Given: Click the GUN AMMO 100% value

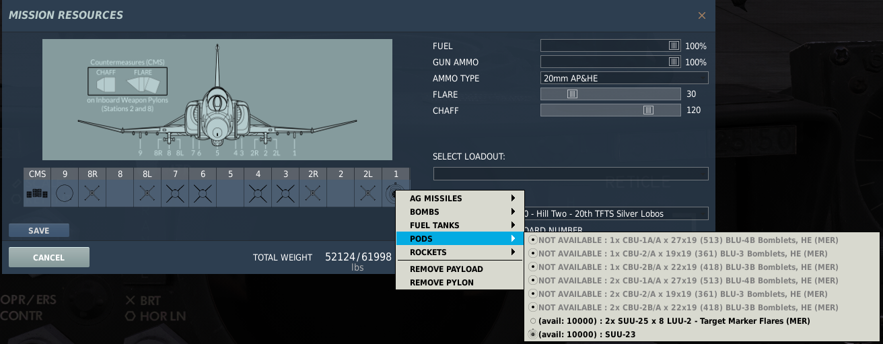Looking at the screenshot, I should (696, 63).
